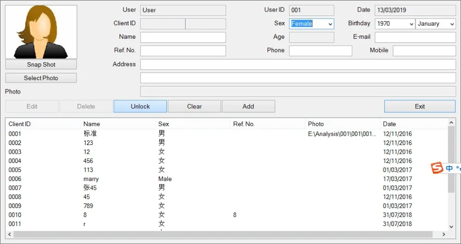Viewport: 461px width, 244px height.
Task: Focus the E-mail input field
Action: click(415, 37)
